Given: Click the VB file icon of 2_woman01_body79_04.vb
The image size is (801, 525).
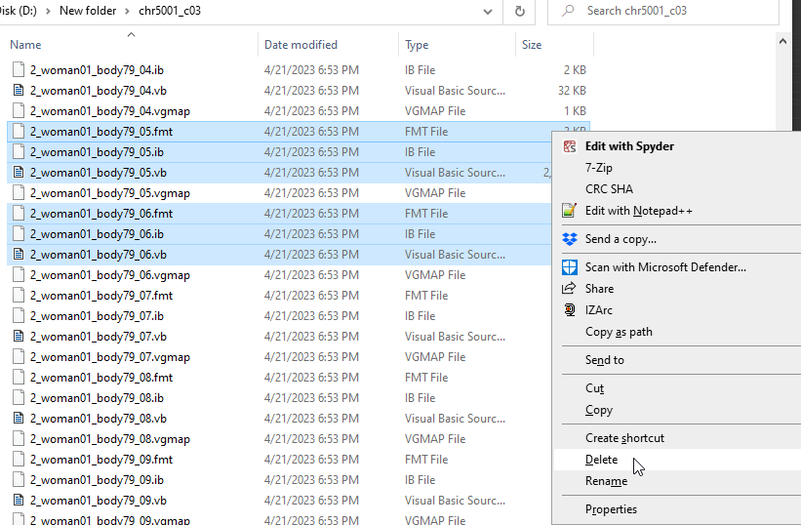Looking at the screenshot, I should click(x=19, y=91).
